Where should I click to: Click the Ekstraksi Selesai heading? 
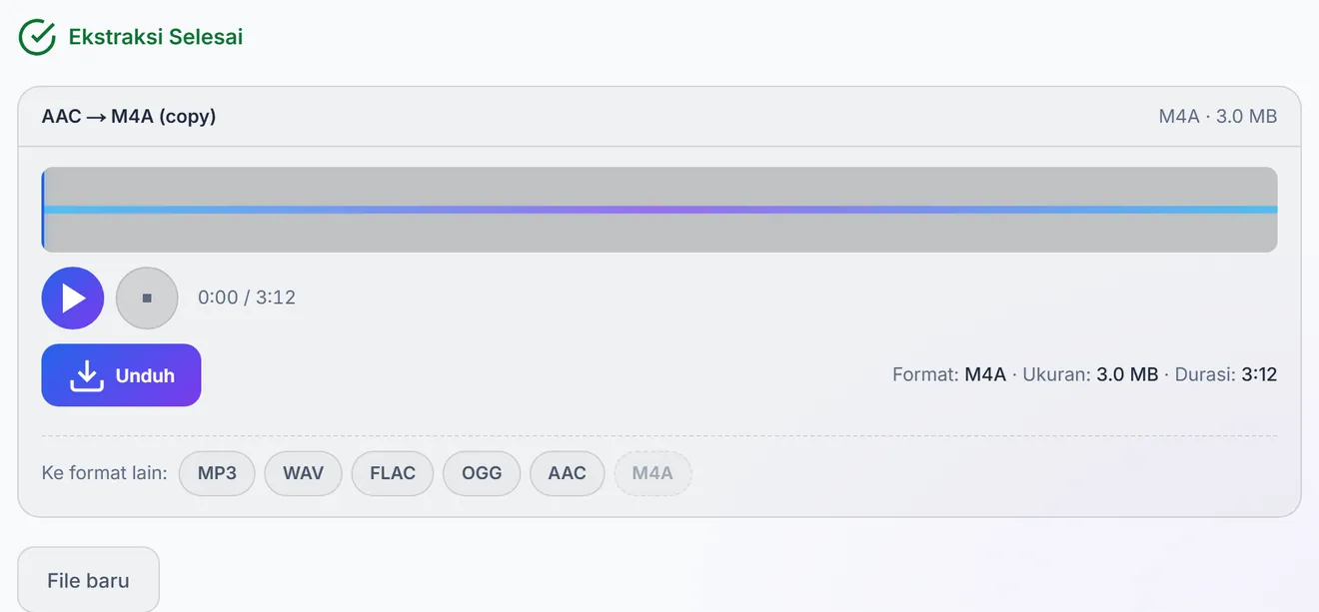[x=156, y=38]
